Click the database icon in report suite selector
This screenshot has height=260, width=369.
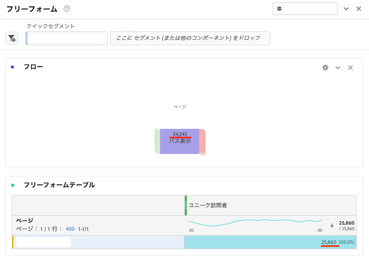279,9
